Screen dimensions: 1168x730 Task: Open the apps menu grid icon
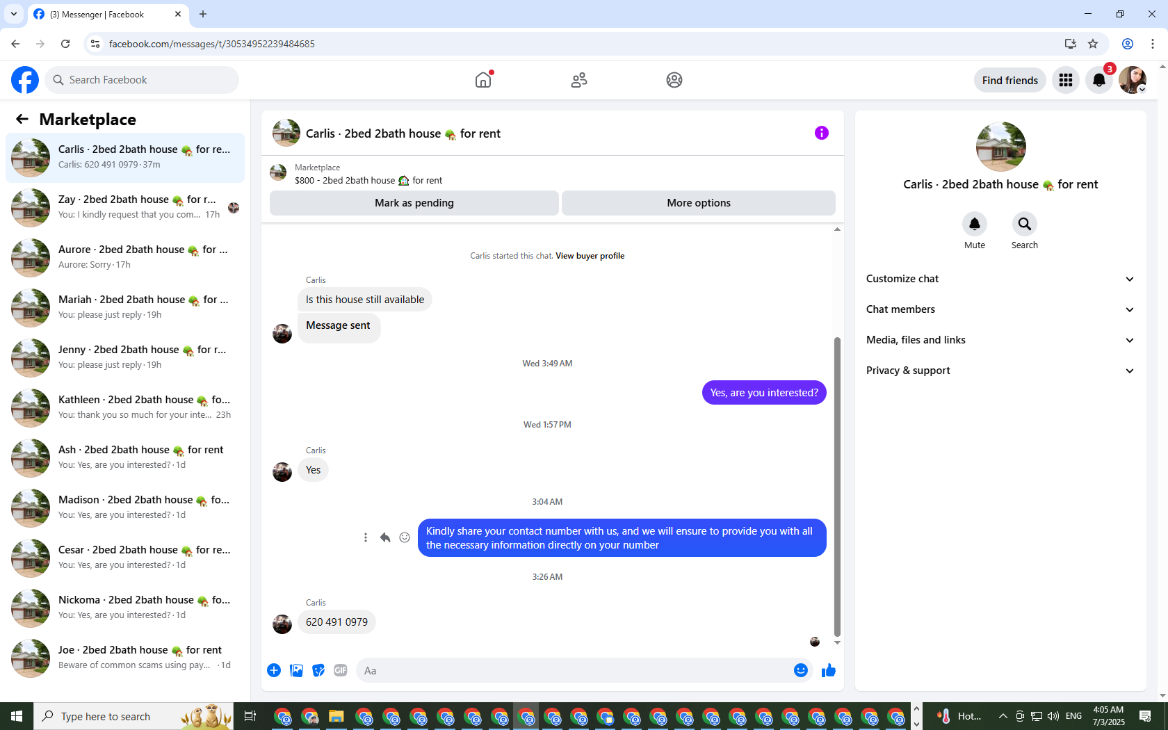click(x=1066, y=80)
